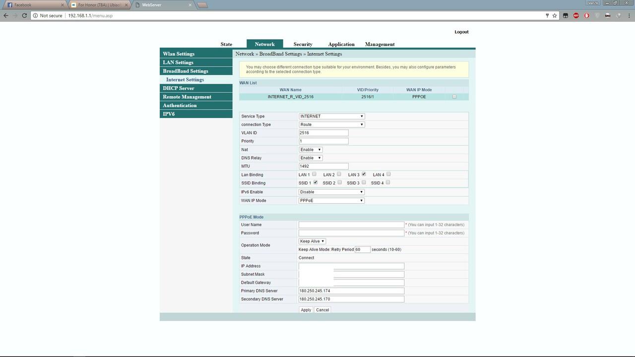This screenshot has width=635, height=357.
Task: Open the incognito-mask extension icon
Action: click(607, 15)
